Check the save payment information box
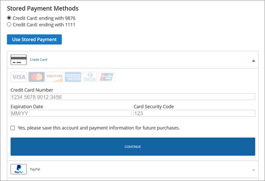The image size is (265, 181). [13, 128]
